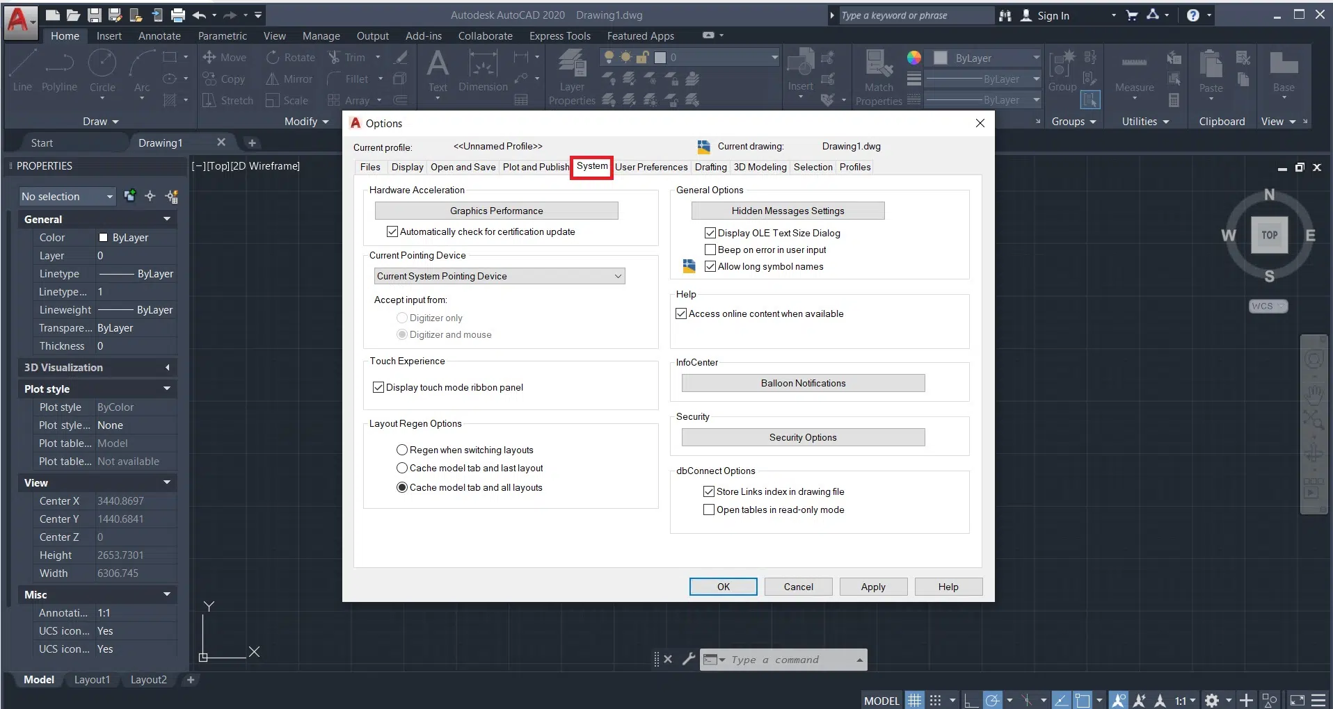Click the Circle tool icon
This screenshot has width=1333, height=709.
pos(102,65)
